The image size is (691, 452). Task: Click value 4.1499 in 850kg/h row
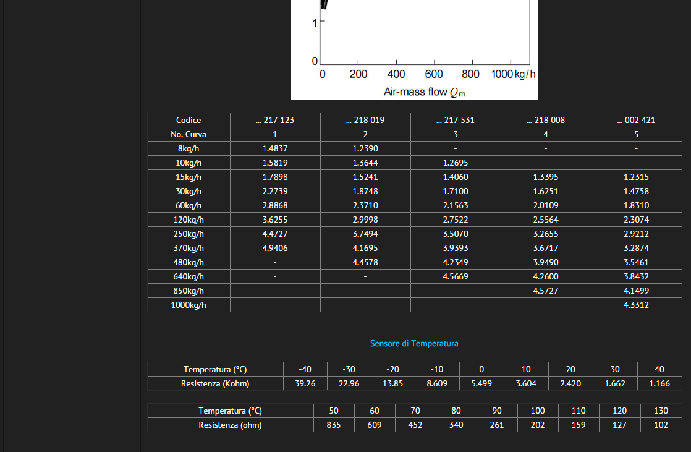coord(636,291)
